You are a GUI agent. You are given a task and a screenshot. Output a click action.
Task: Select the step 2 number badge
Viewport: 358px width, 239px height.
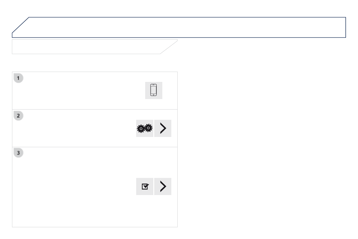[19, 116]
